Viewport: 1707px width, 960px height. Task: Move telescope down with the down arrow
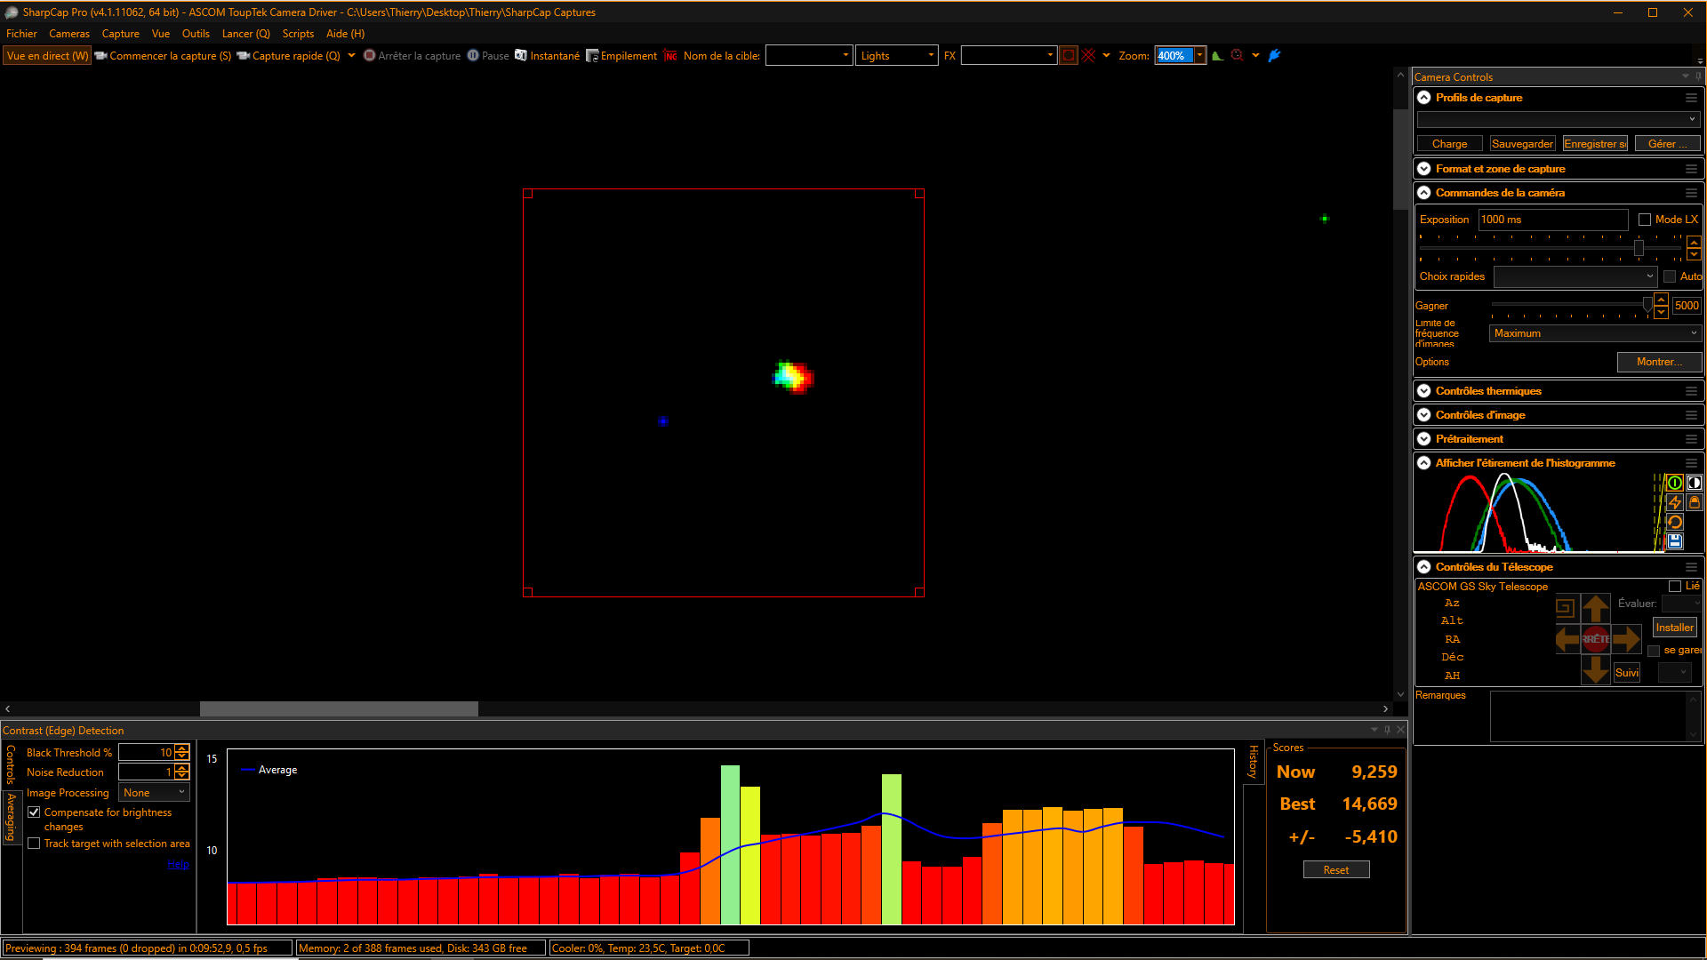[1596, 669]
